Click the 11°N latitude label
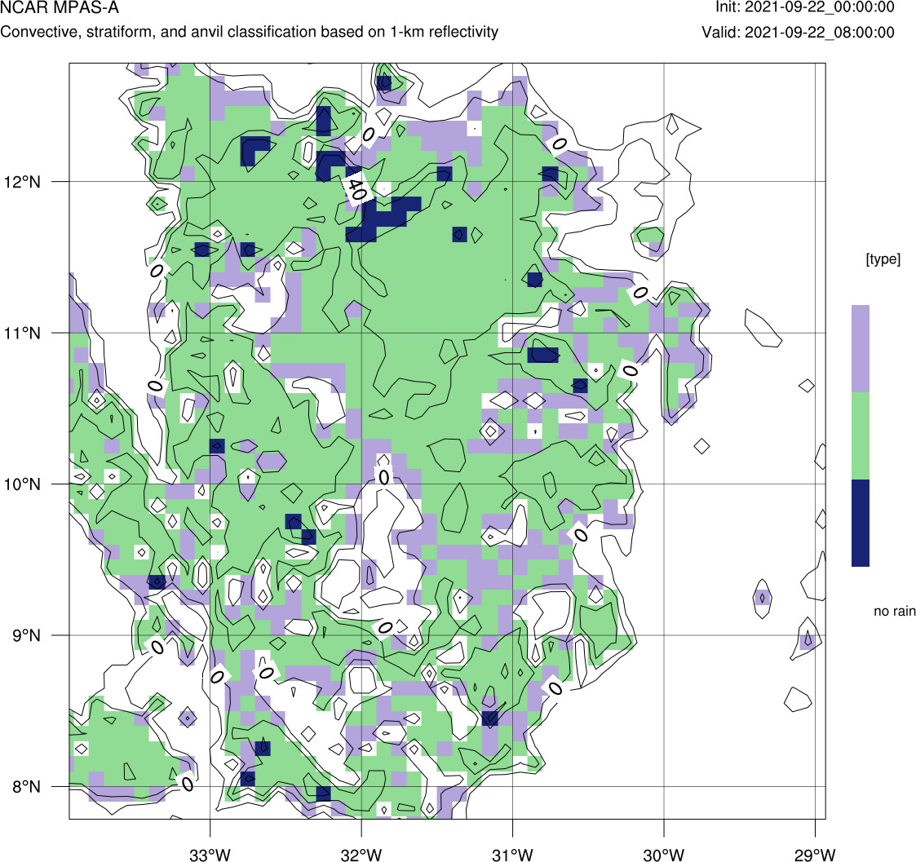The image size is (916, 862). point(22,334)
